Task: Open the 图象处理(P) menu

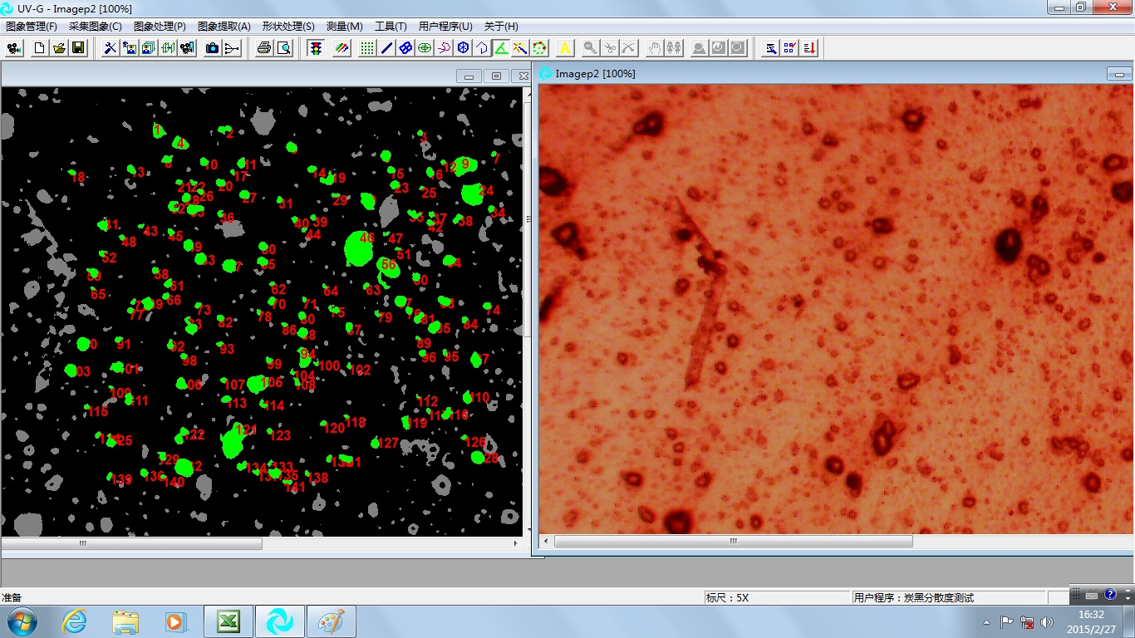Action: [160, 27]
